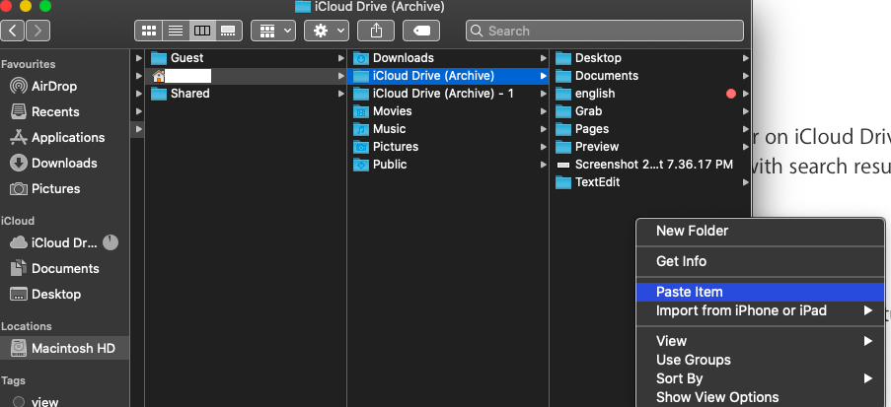Expand the Grab folder arrow
Image resolution: width=891 pixels, height=407 pixels.
[746, 110]
